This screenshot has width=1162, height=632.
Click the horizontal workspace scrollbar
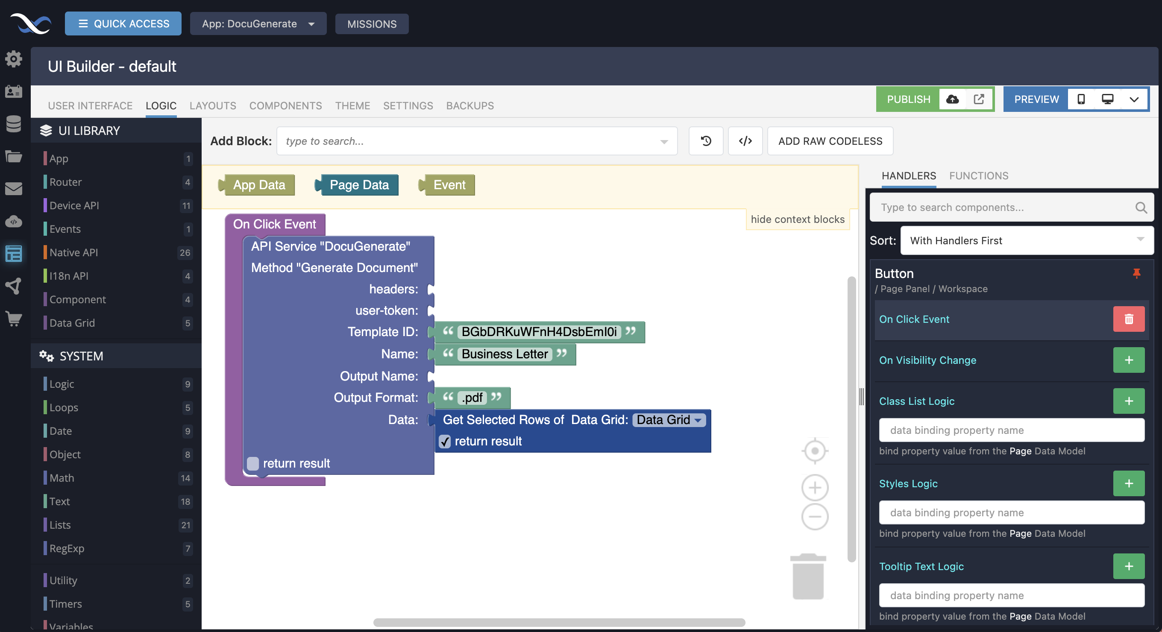click(x=558, y=623)
